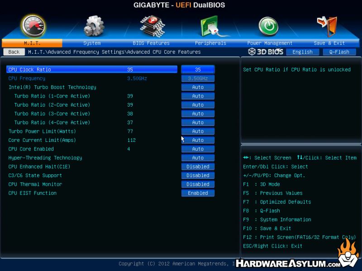Click 'F5 : Previous Values' help line
The image size is (362, 271).
coord(273,193)
